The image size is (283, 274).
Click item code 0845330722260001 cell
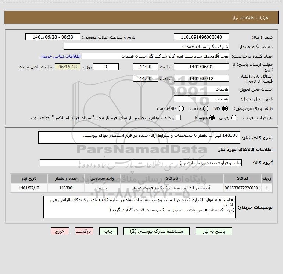click(243, 188)
